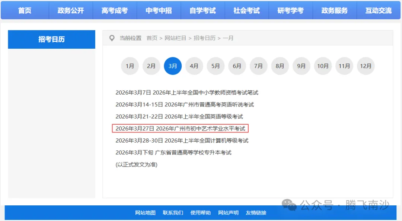Open the 互动交流 section
The width and height of the screenshot is (402, 221).
(x=379, y=10)
